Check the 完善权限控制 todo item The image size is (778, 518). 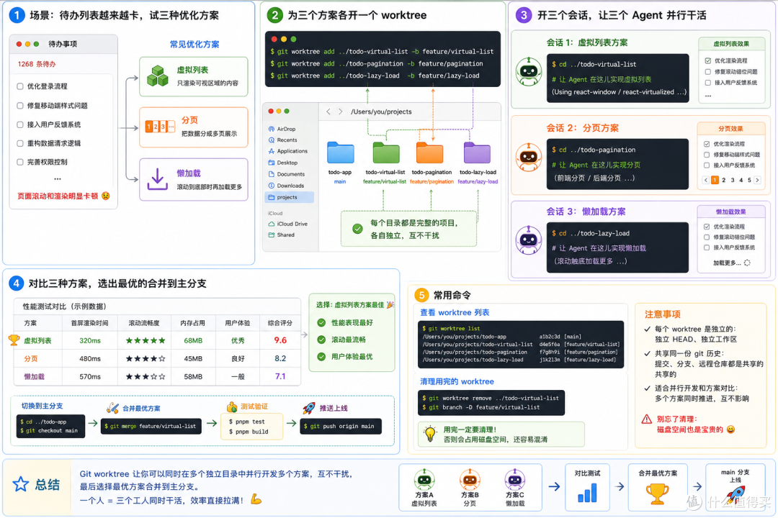[x=20, y=162]
